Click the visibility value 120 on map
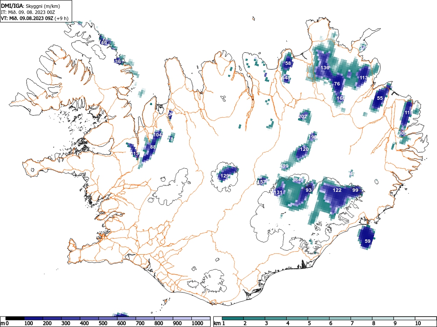The height and width of the screenshot is (327, 437). [x=304, y=149]
